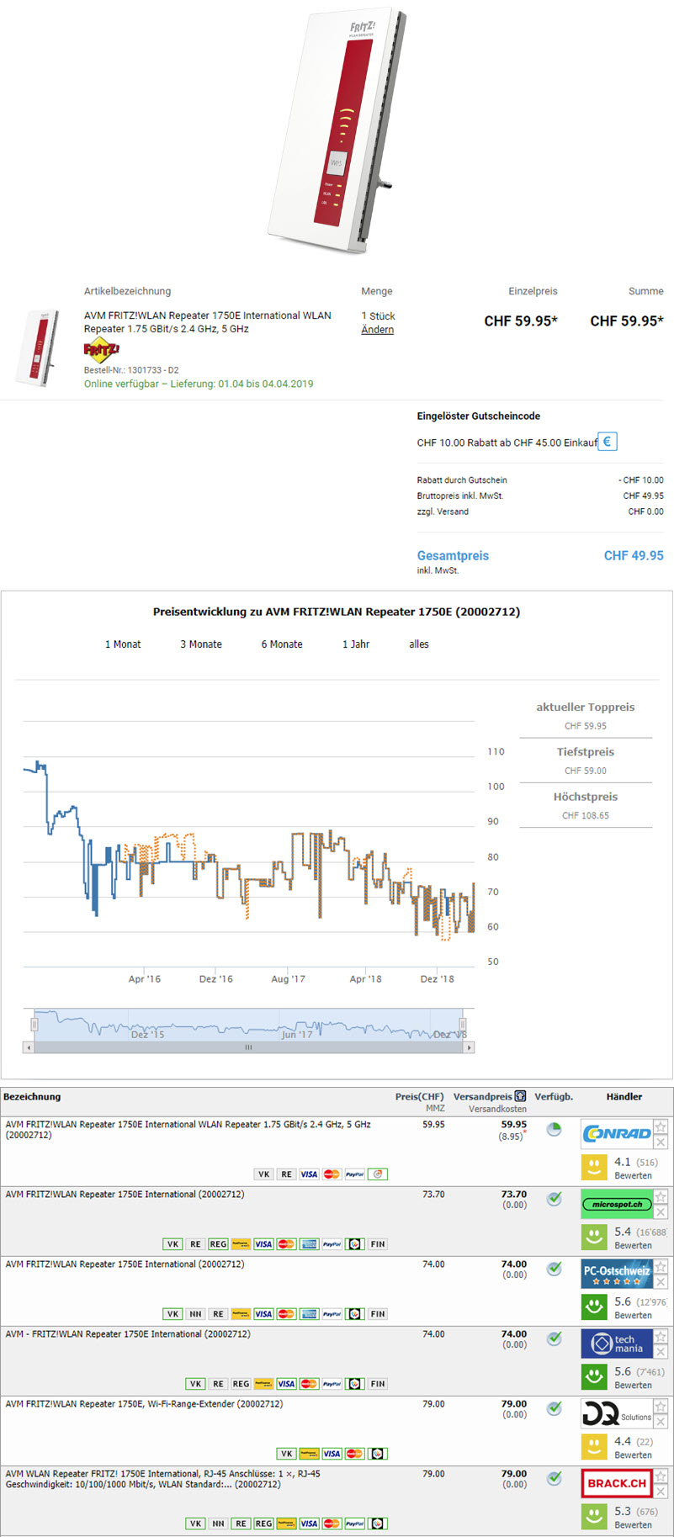The width and height of the screenshot is (674, 1537).
Task: Exclude BRACK.CH merchant with X box
Action: 661,1492
